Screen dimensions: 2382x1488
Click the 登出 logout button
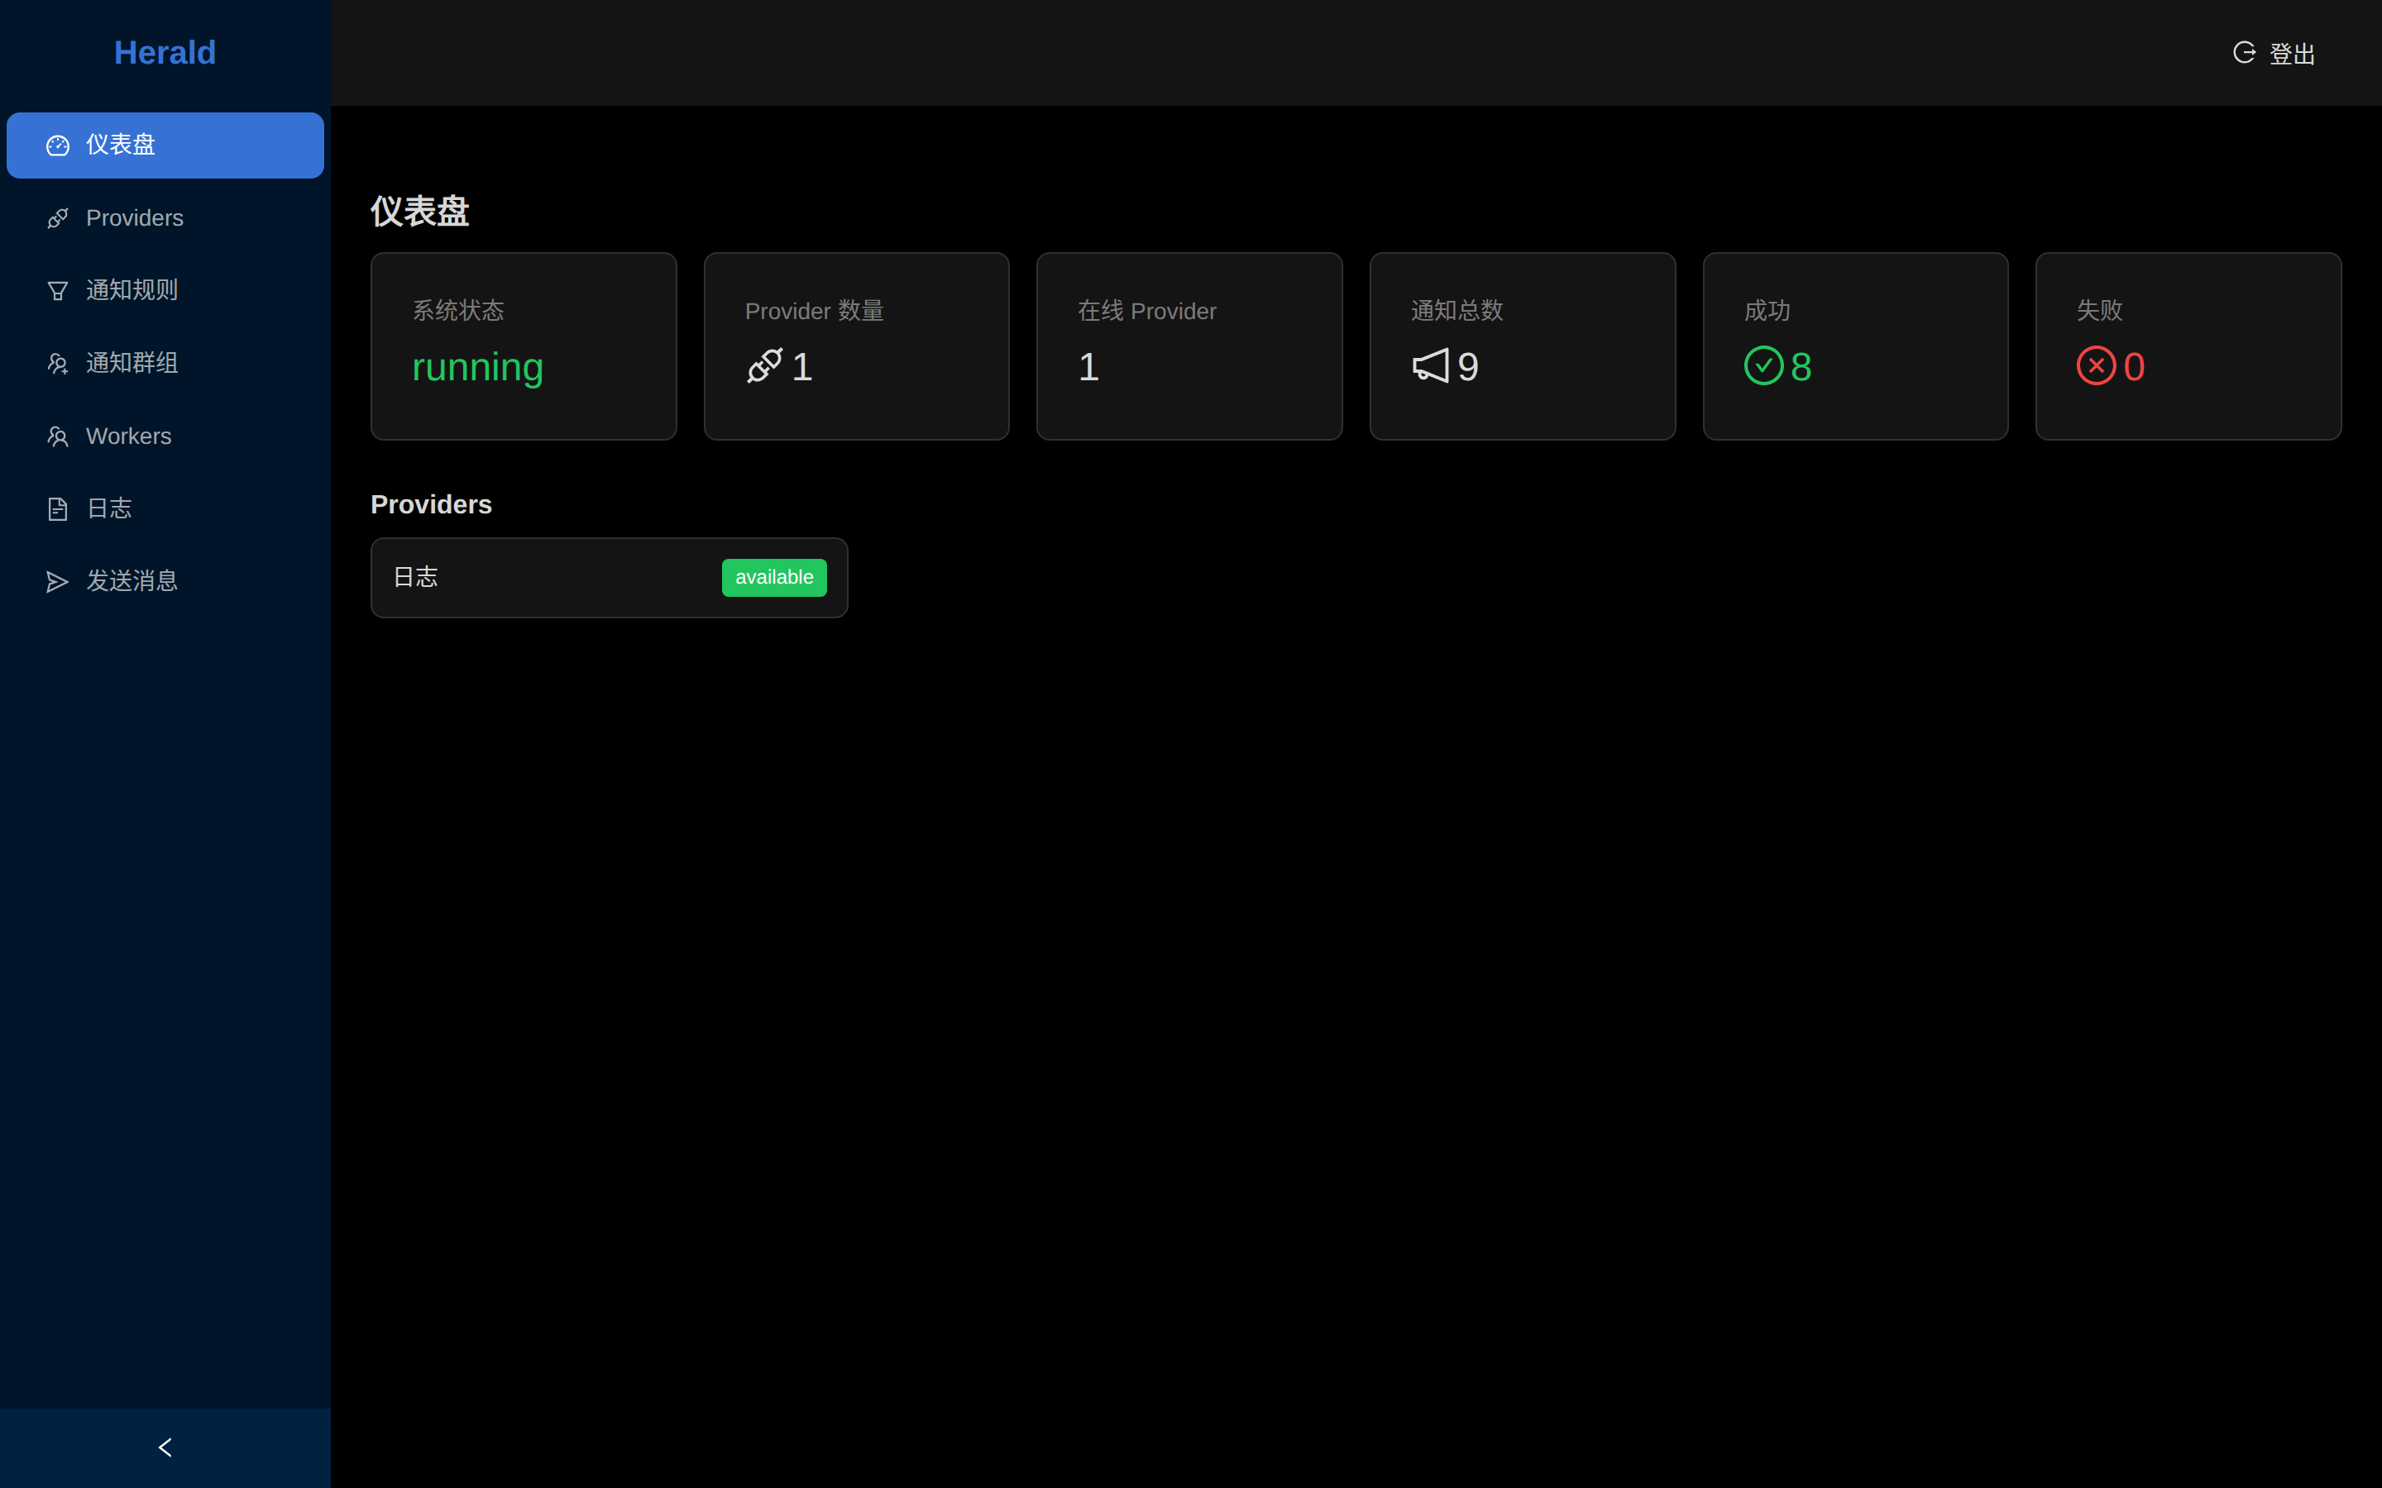click(x=2274, y=53)
